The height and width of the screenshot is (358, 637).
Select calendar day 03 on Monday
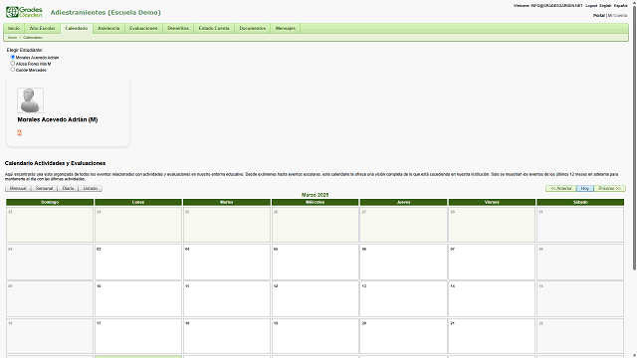pyautogui.click(x=138, y=262)
